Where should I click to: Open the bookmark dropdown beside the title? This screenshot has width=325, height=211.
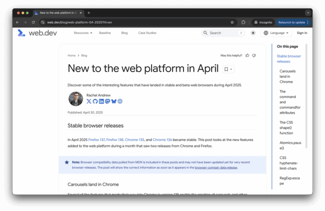(x=228, y=69)
